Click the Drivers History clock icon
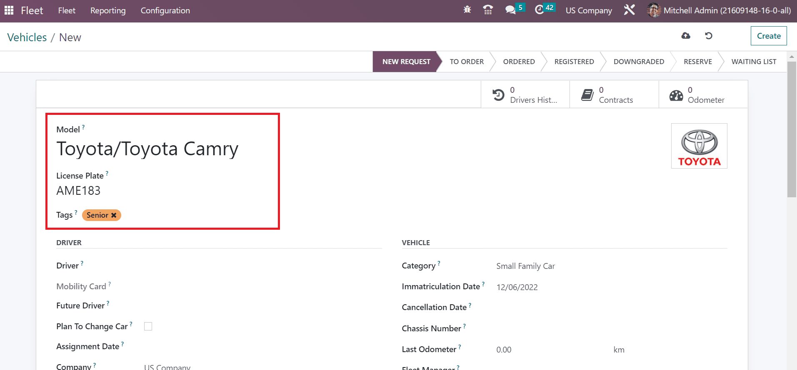Screen dimensions: 797x370 point(498,95)
